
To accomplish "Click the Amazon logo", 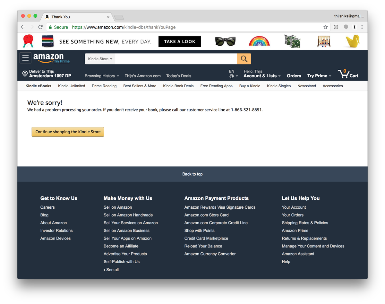I will click(48, 57).
